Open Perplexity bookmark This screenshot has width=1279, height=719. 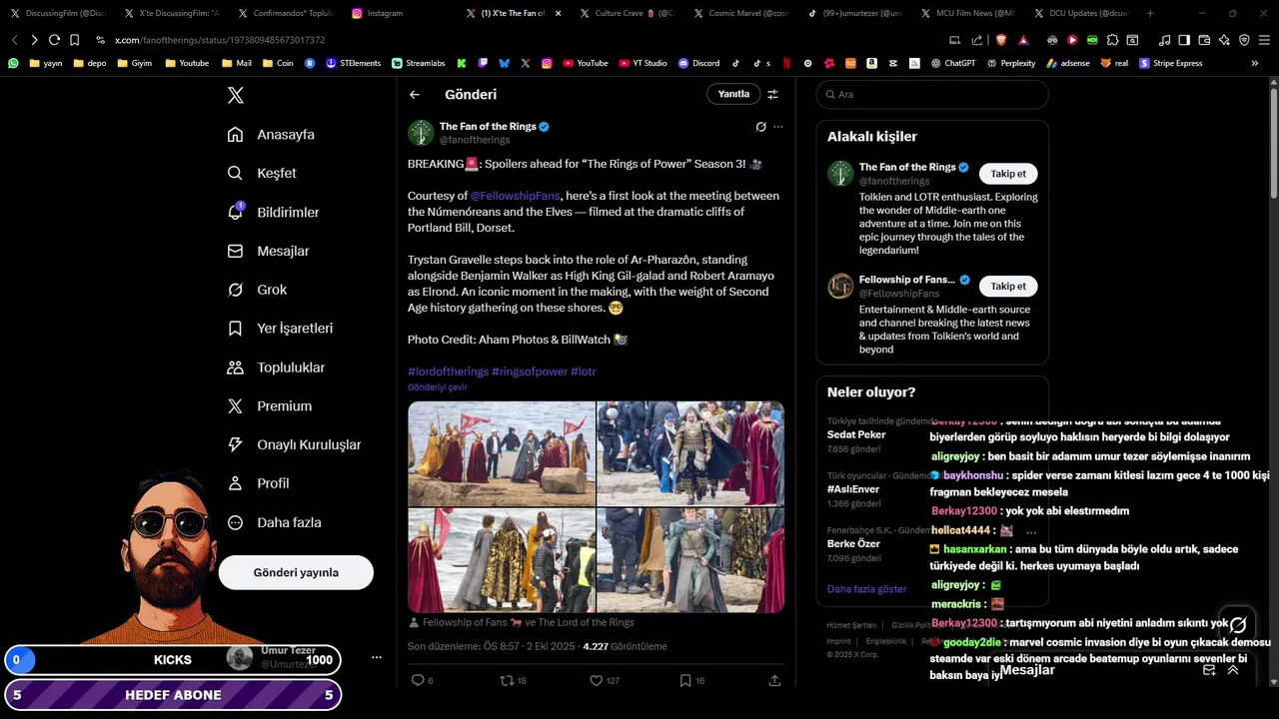(1010, 63)
